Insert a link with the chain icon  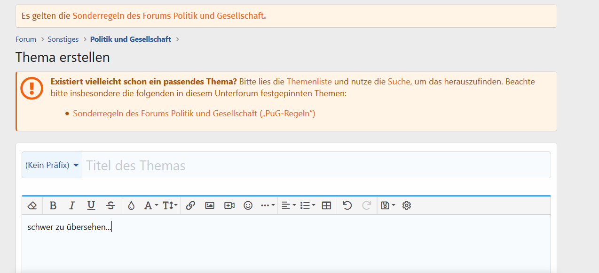pos(190,205)
